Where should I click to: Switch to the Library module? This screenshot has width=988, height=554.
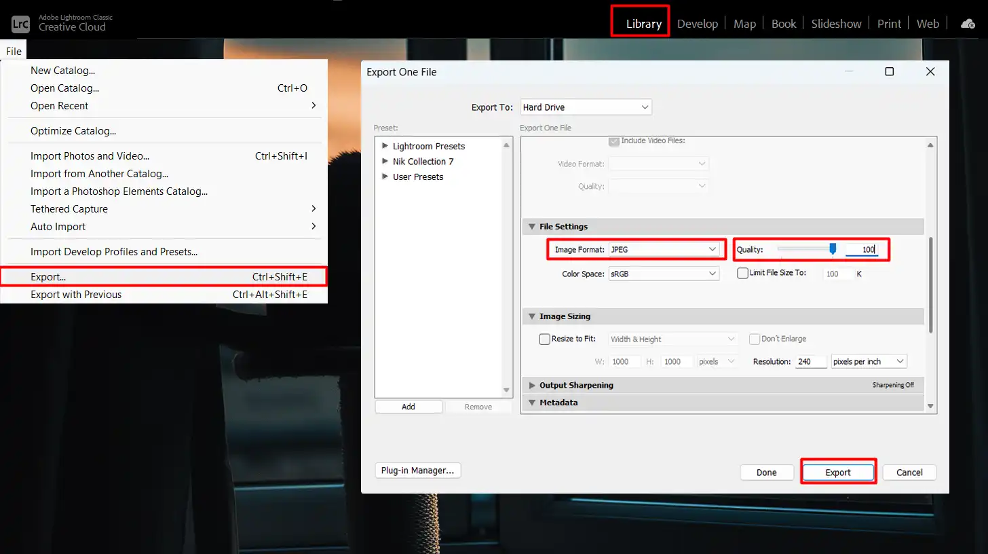(x=643, y=24)
